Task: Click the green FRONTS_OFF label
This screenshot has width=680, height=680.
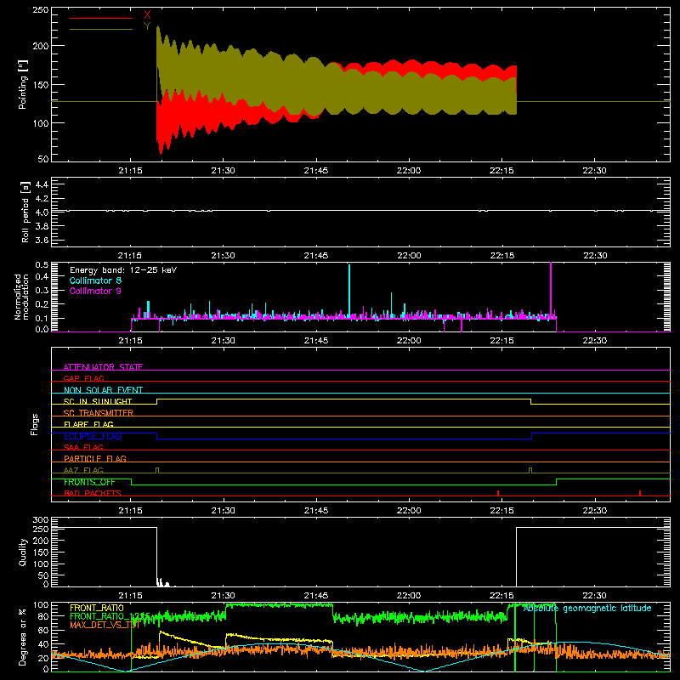Action: [89, 482]
